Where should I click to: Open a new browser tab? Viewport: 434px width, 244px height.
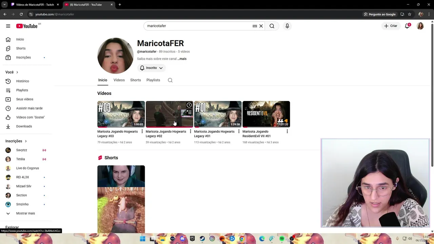click(120, 5)
